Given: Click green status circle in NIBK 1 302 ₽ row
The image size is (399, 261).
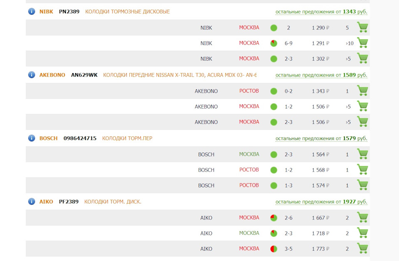Looking at the screenshot, I should 274,59.
